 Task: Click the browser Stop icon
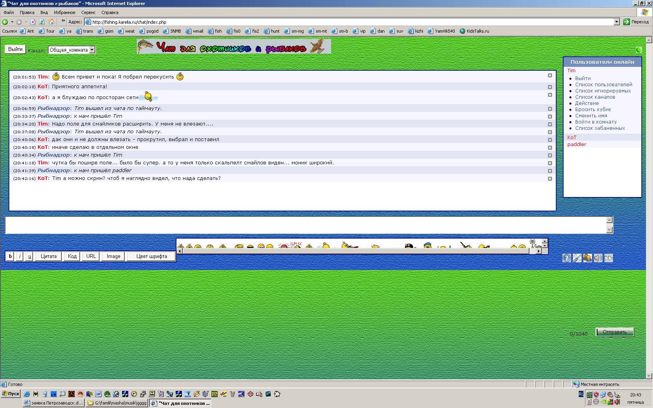coord(33,22)
